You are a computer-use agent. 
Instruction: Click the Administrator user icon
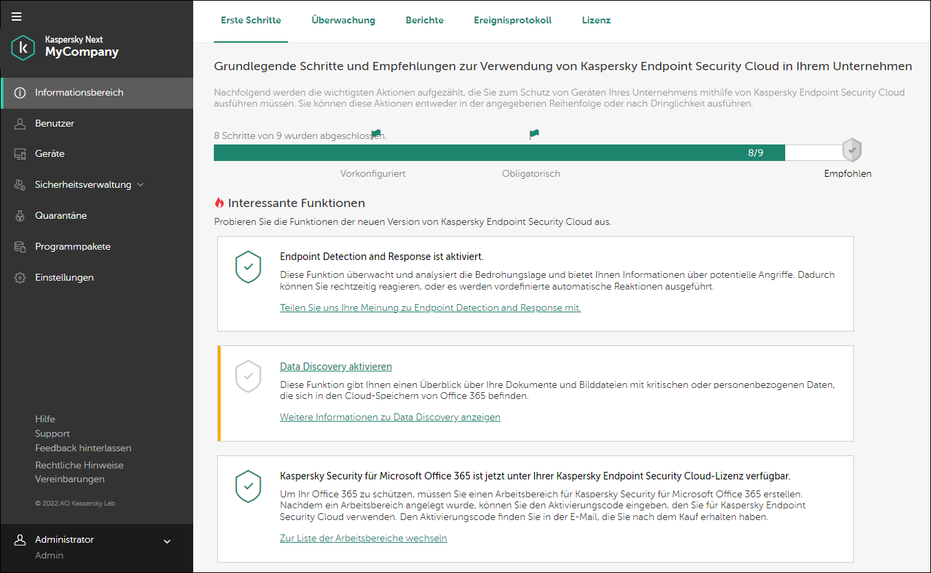coord(20,540)
